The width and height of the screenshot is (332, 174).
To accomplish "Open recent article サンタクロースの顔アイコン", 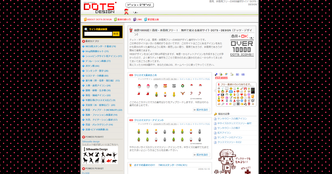I will pyautogui.click(x=232, y=119).
